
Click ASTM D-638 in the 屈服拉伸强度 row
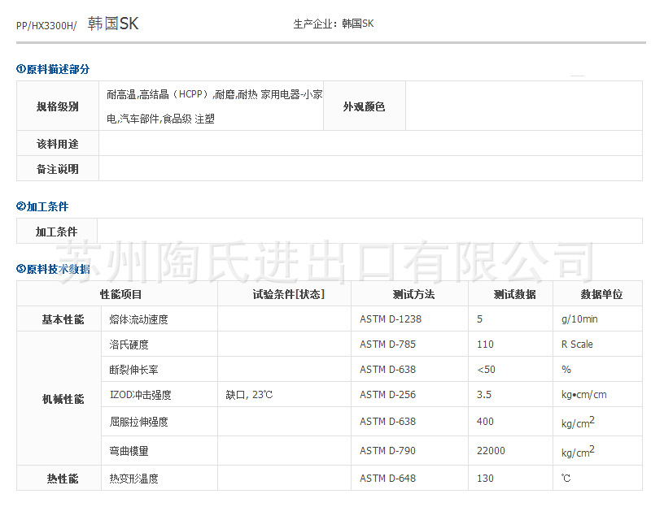(388, 422)
